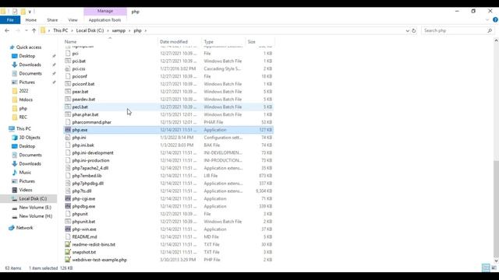Open the ribbon Help icon
Image resolution: width=499 pixels, height=280 pixels.
[495, 20]
